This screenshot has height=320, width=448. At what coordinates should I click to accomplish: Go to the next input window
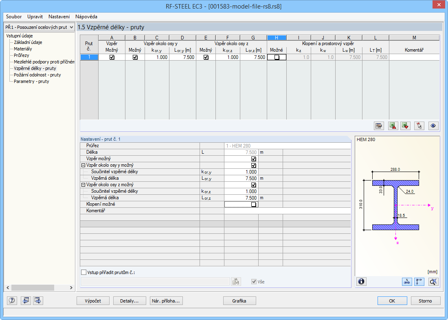[38, 300]
